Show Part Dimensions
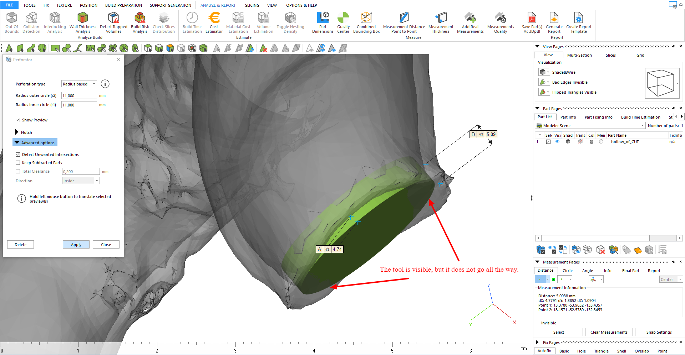Screen dimensions: 685x355 tap(323, 23)
